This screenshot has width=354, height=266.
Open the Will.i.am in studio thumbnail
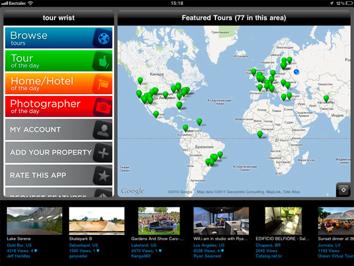point(221,221)
